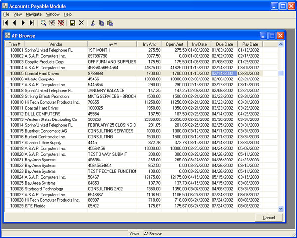The image size is (297, 238).
Task: Minimize the AP Browse window
Action: tap(263, 35)
